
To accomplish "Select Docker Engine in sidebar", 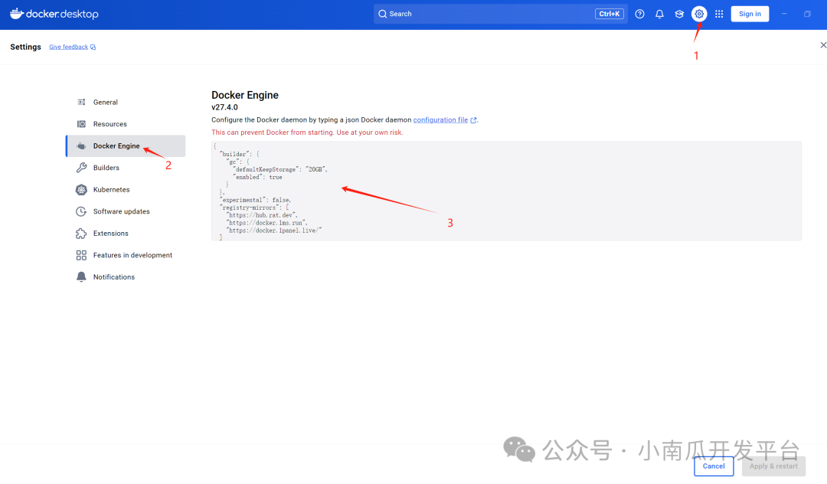I will [x=126, y=146].
